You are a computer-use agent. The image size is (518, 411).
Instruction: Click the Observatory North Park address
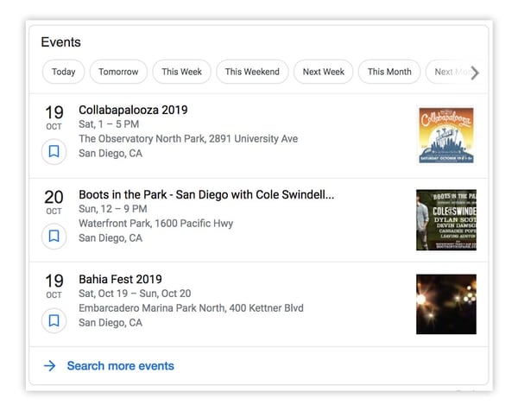point(188,139)
